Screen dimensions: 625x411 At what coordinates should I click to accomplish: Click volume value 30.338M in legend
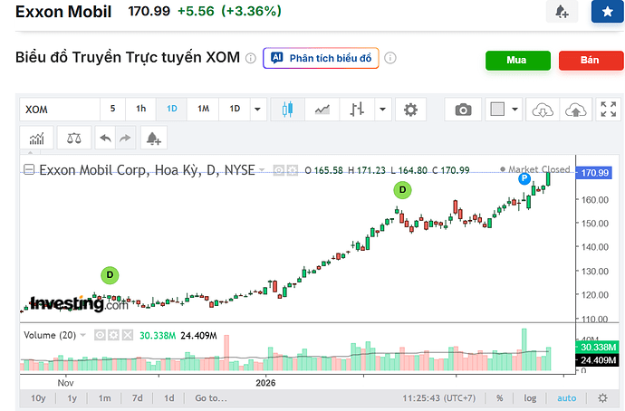pyautogui.click(x=158, y=336)
